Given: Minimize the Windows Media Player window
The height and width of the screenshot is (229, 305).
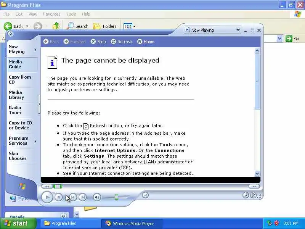Looking at the screenshot, I should tap(246, 31).
